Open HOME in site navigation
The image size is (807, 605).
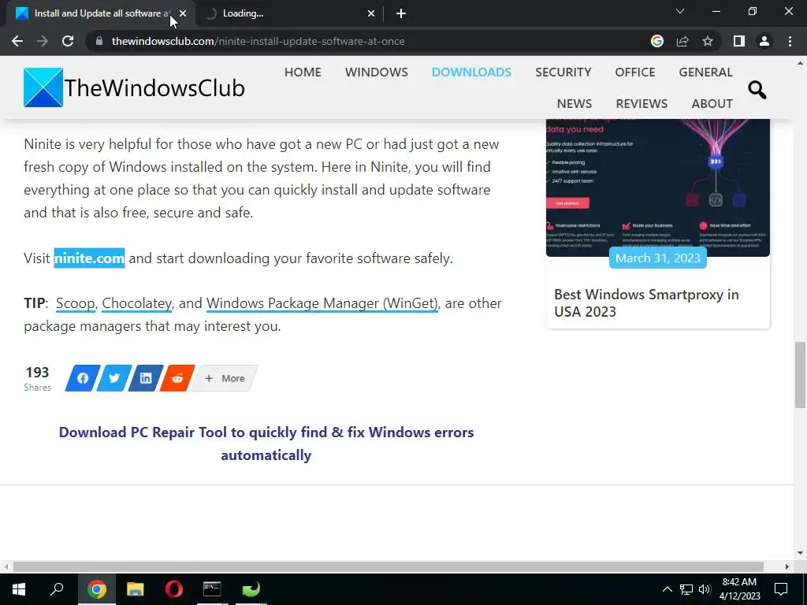303,72
